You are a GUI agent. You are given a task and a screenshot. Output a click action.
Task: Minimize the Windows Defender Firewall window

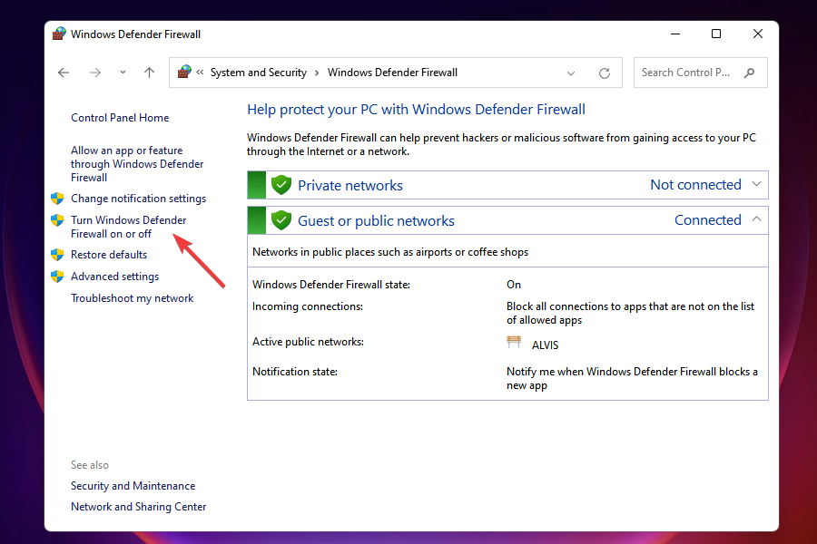click(x=675, y=34)
